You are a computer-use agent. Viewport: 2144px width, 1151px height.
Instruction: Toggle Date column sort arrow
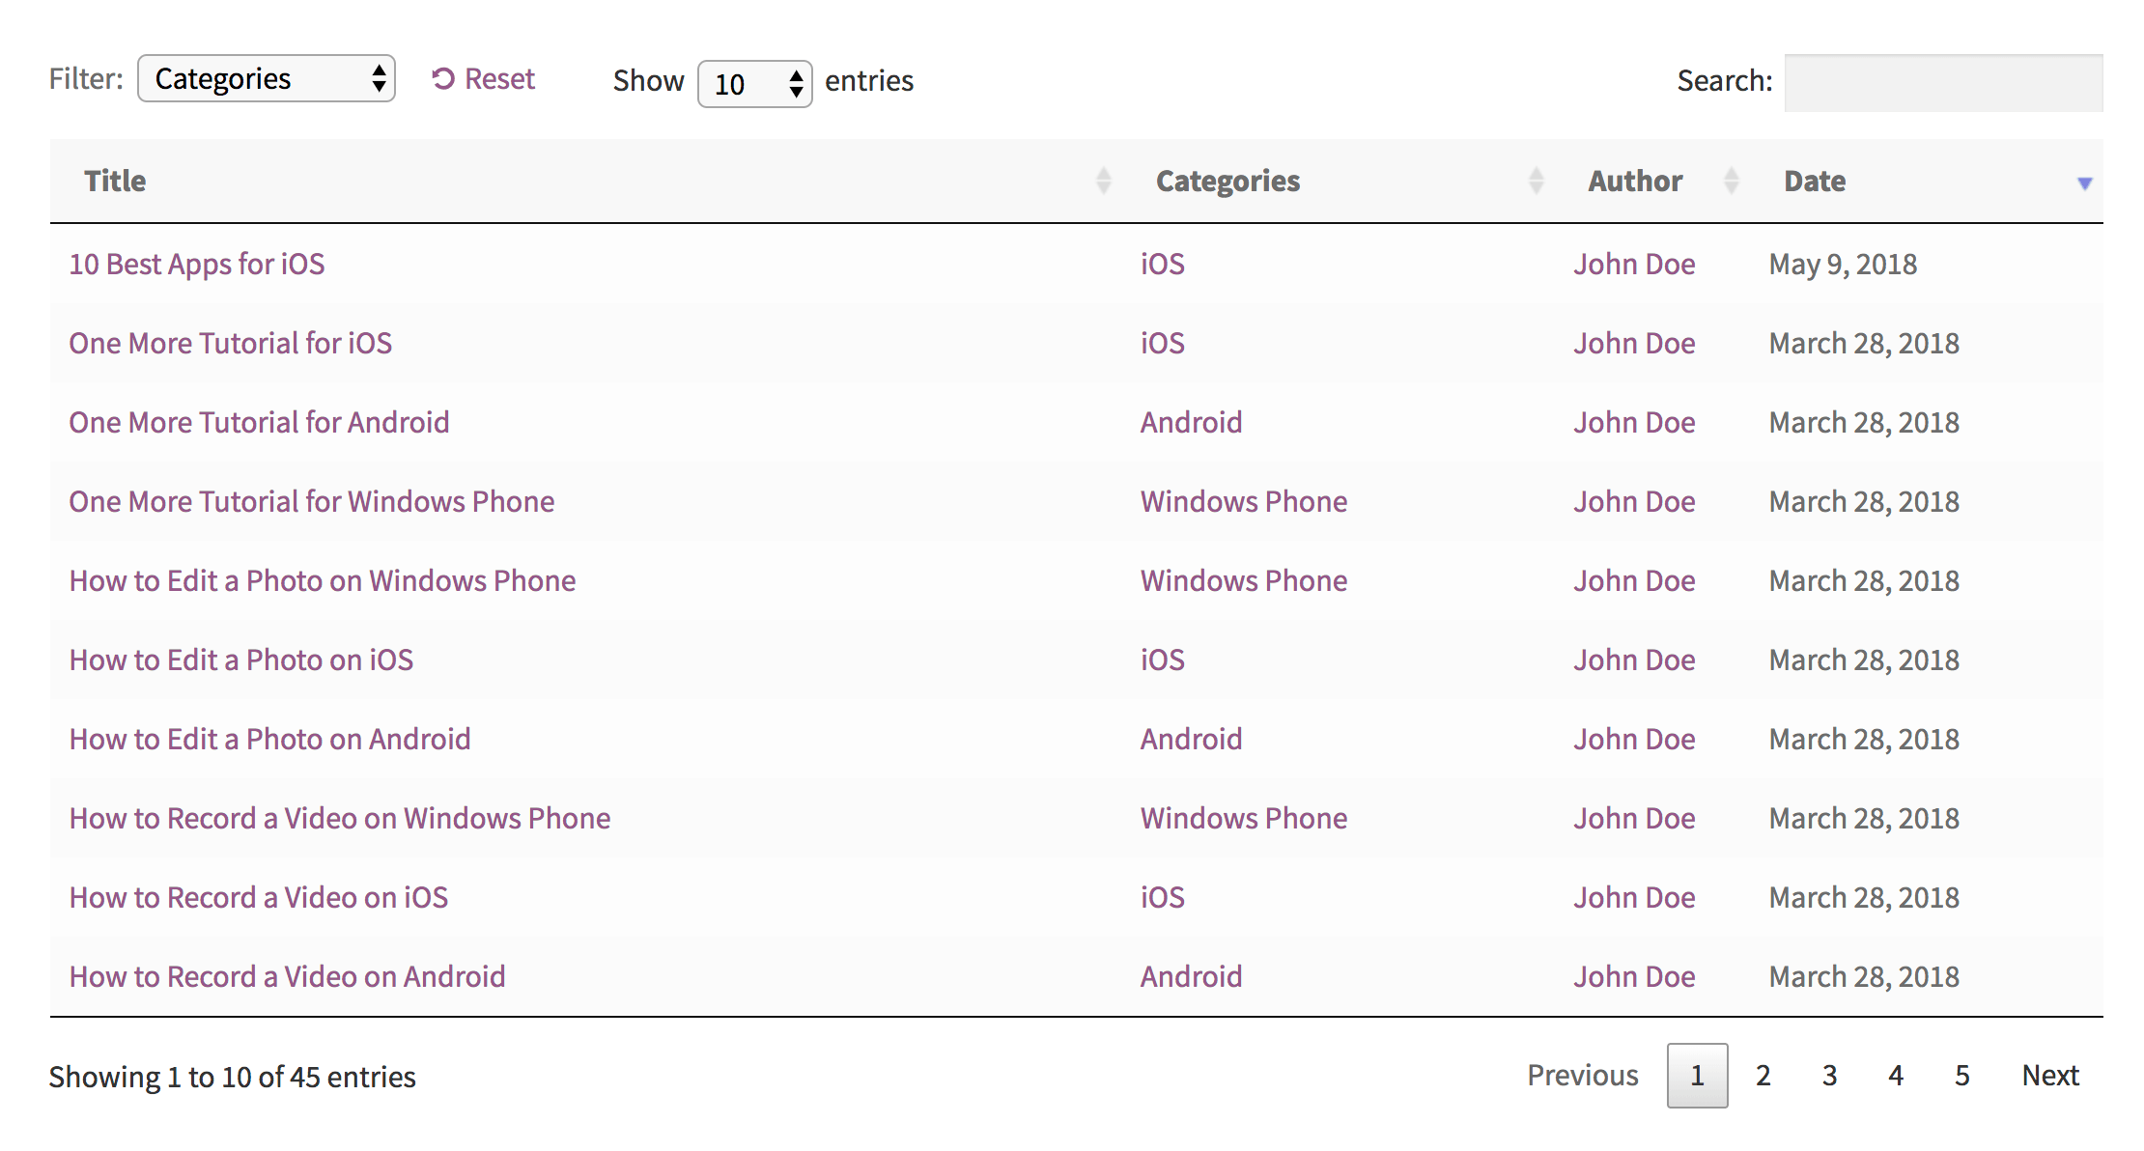[2084, 182]
